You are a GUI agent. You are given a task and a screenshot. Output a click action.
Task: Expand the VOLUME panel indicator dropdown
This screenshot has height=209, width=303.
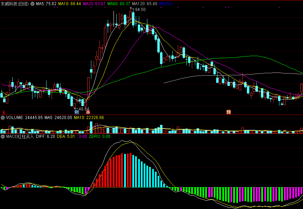tap(3, 118)
